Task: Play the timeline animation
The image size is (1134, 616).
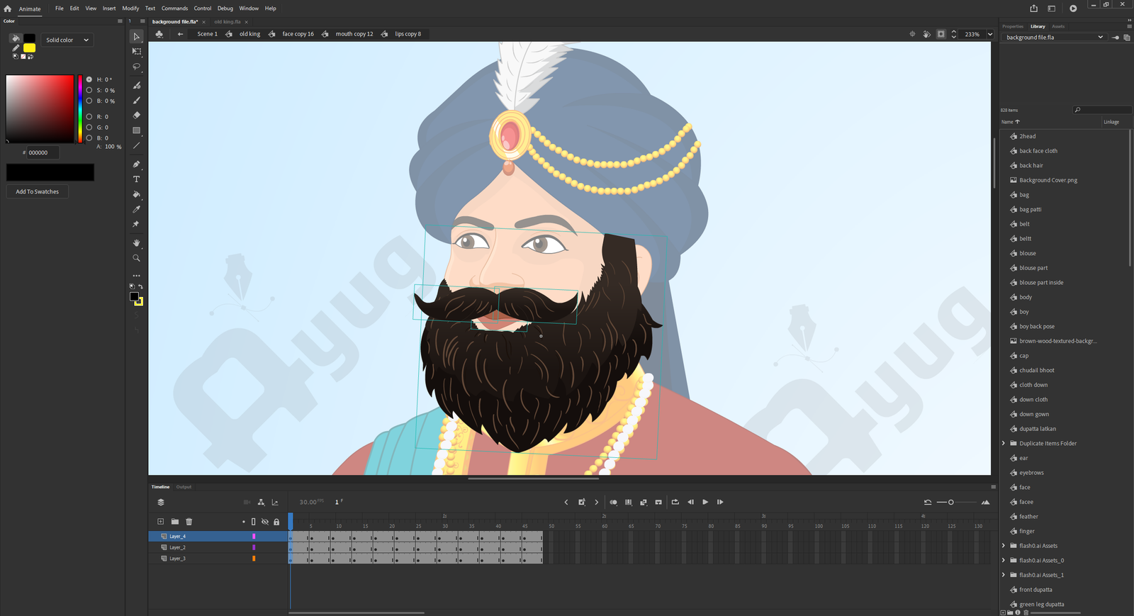Action: click(x=705, y=502)
